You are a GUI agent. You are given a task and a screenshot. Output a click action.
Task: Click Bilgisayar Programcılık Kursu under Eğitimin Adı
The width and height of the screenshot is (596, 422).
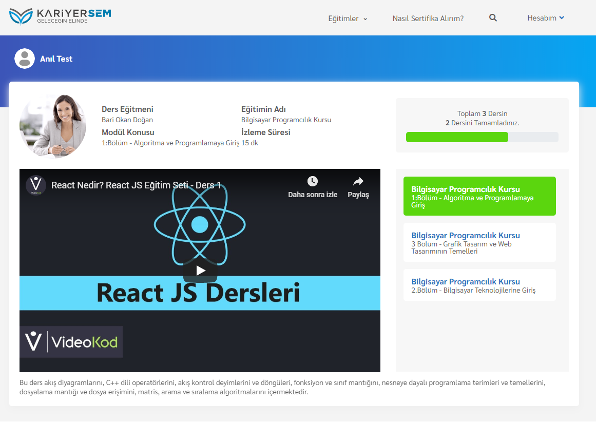pyautogui.click(x=286, y=120)
